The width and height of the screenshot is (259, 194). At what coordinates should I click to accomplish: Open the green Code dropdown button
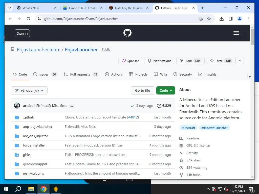tap(166, 91)
